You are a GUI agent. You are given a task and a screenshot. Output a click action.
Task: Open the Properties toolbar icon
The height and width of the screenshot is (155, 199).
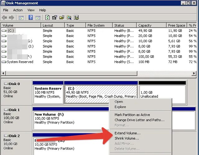pyautogui.click(x=54, y=17)
